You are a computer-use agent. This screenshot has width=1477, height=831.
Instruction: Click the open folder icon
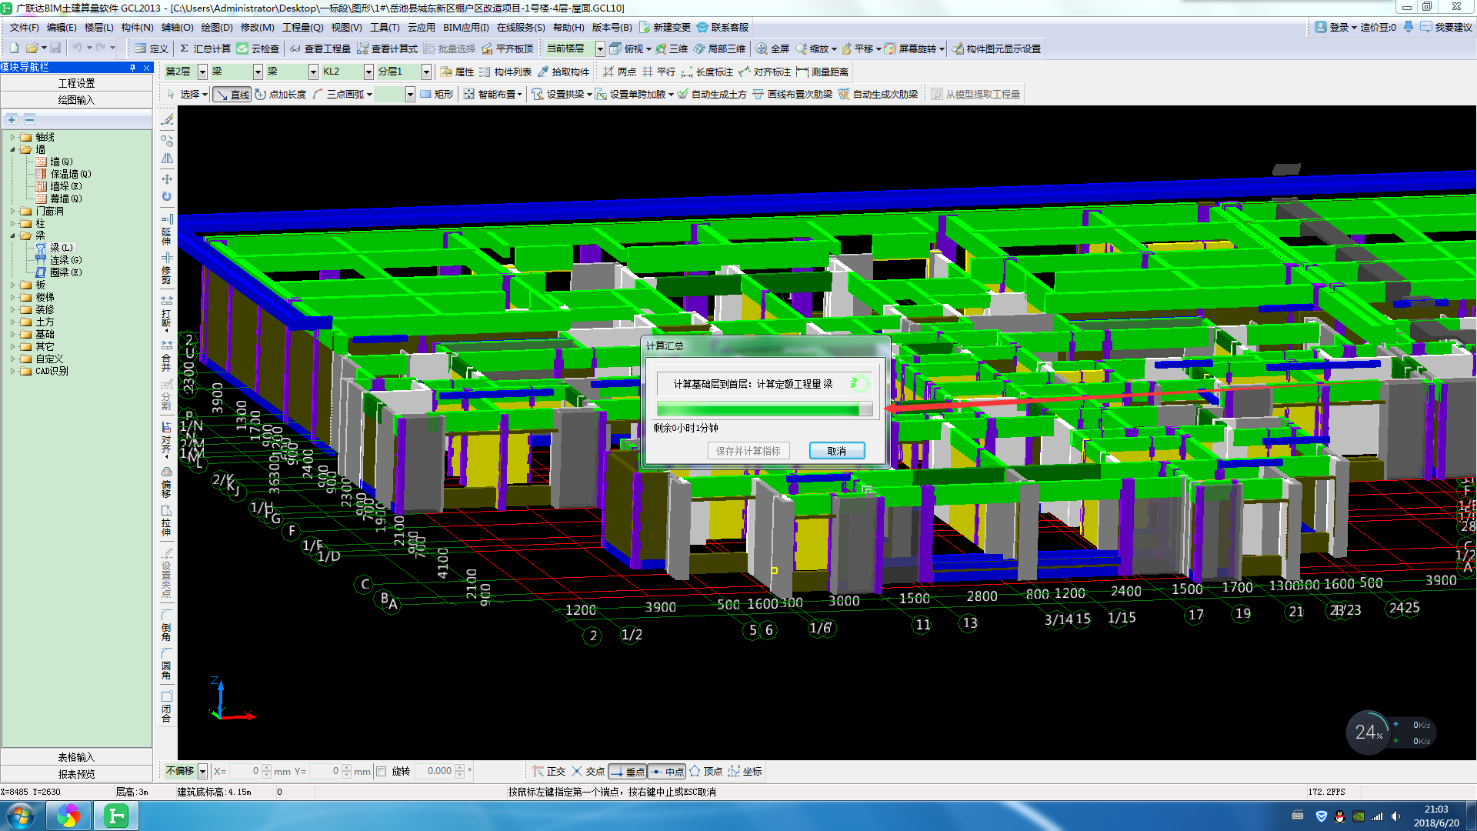(32, 48)
